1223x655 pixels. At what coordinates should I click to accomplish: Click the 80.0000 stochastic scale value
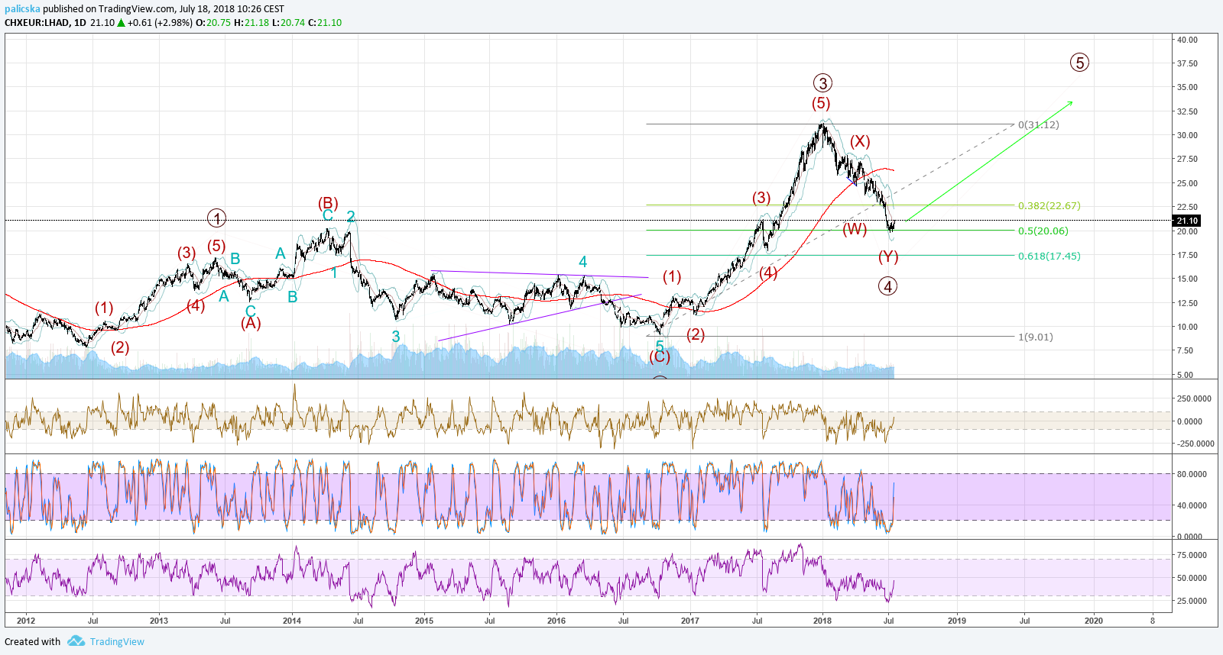point(1192,474)
